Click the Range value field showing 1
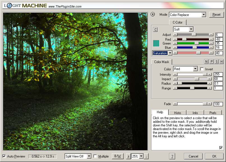Image resolution: width=226 pixels, height=162 pixels. coord(218,88)
